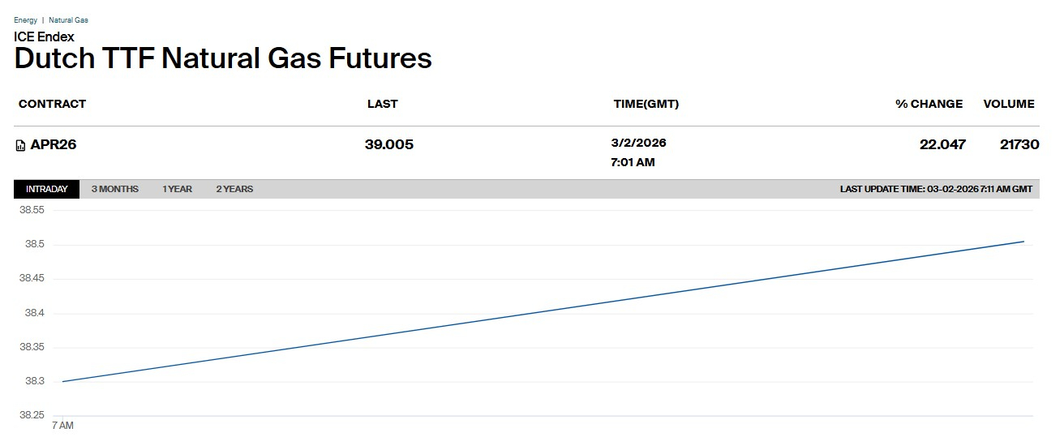The height and width of the screenshot is (437, 1064).
Task: Click the VOLUME column header
Action: click(x=1009, y=104)
